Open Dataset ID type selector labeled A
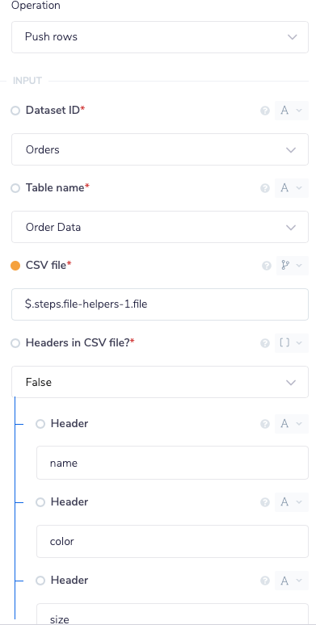This screenshot has height=625, width=316. click(291, 111)
